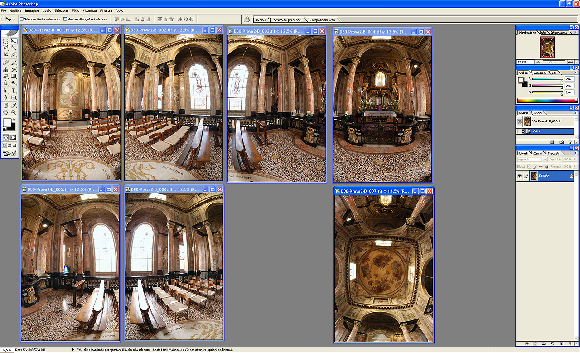Select the Magic Wand tool
Viewport: 580px width, 353px height.
(14, 48)
